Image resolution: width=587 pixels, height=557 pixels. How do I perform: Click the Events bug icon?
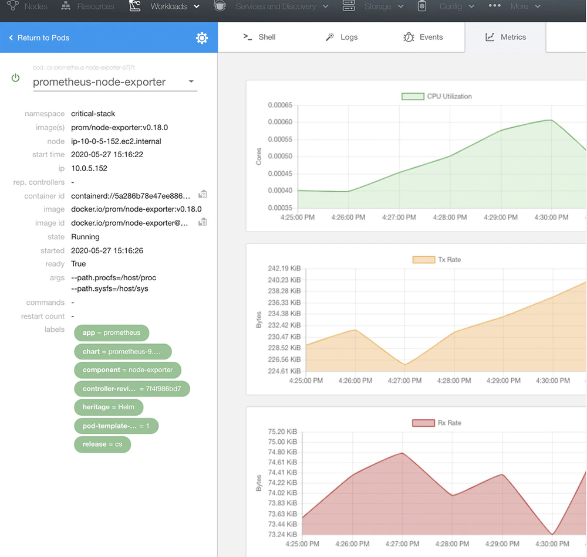coord(409,37)
